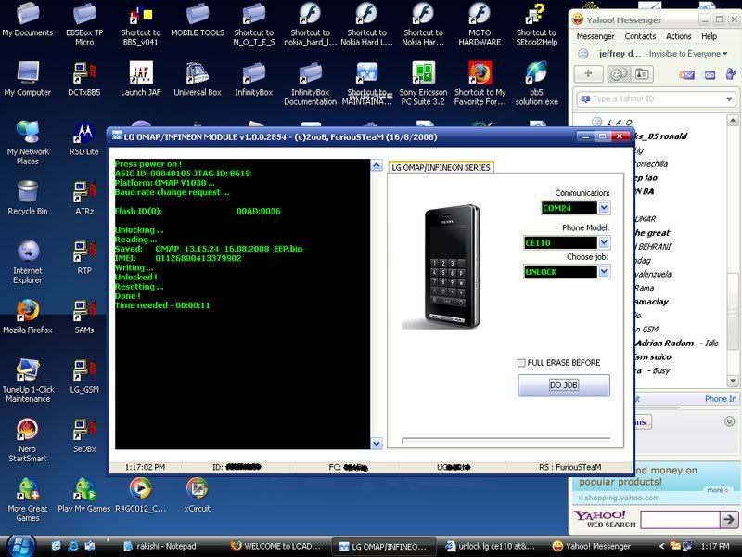Expand the Type a Yahoo! ID dropdown arrow
Viewport: 742px width, 557px height.
pyautogui.click(x=729, y=99)
